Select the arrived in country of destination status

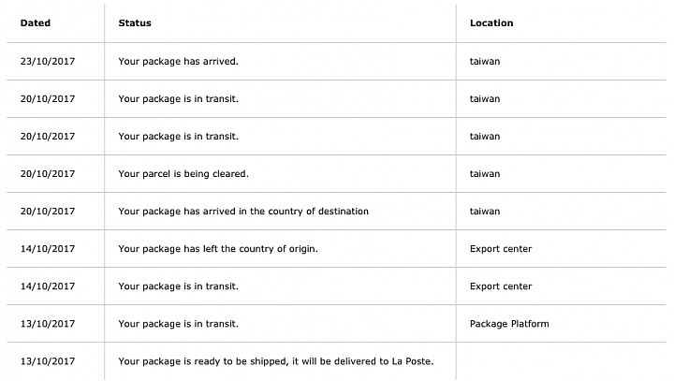click(x=243, y=212)
